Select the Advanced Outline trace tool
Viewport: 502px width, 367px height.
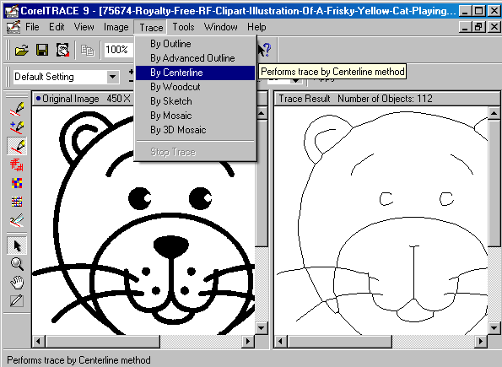[17, 127]
